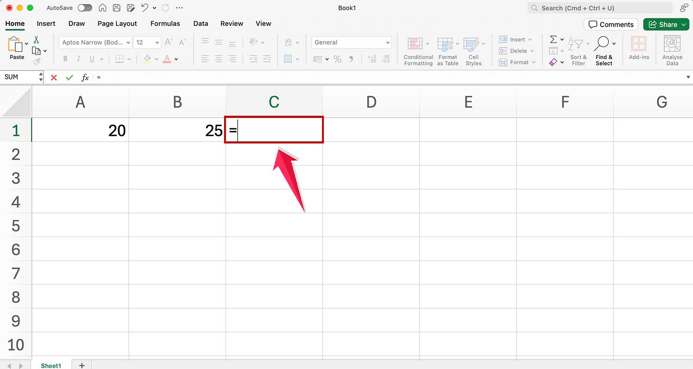Screen dimensions: 693x369
Task: Open the Data ribbon tab
Action: (201, 24)
